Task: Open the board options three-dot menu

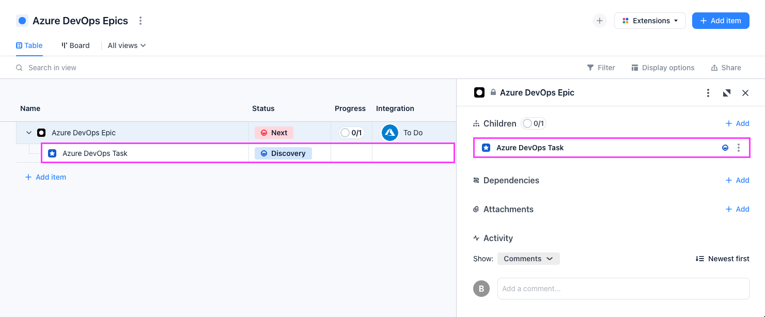Action: click(140, 21)
